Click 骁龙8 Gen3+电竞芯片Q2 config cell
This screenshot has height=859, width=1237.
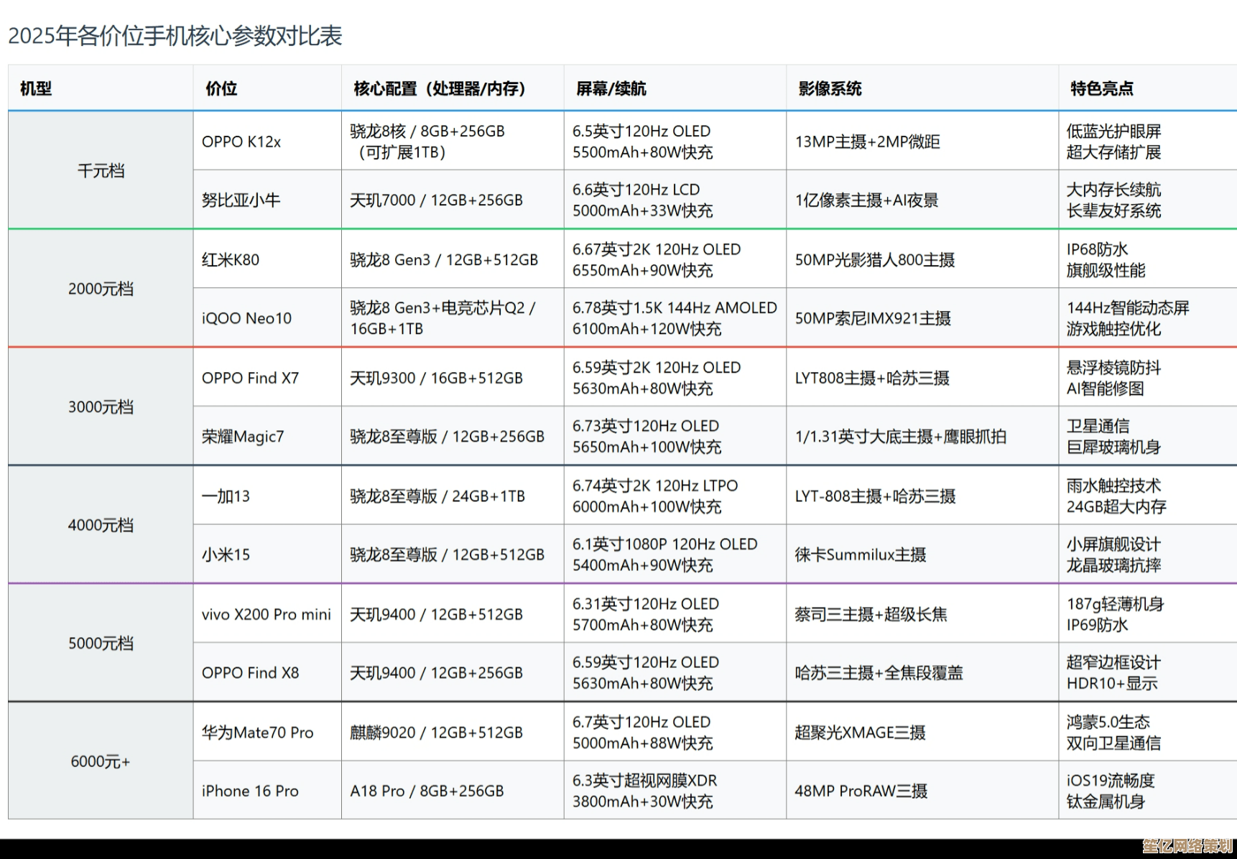pyautogui.click(x=453, y=317)
